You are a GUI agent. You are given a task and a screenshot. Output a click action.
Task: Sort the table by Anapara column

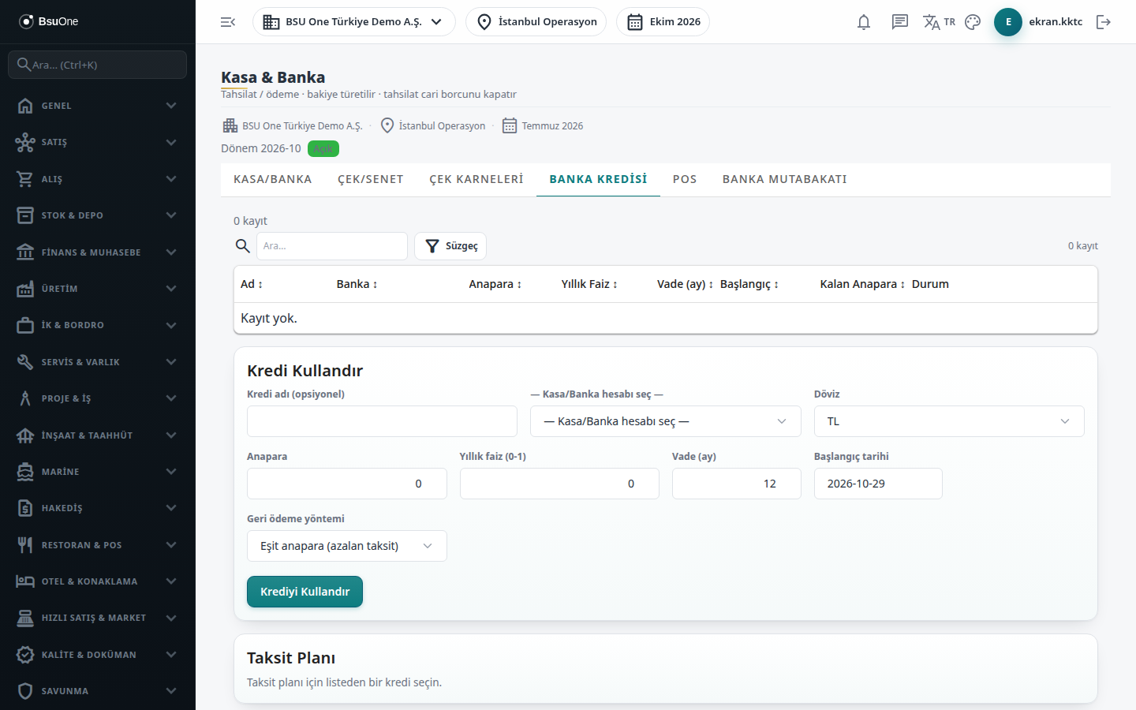(x=495, y=284)
